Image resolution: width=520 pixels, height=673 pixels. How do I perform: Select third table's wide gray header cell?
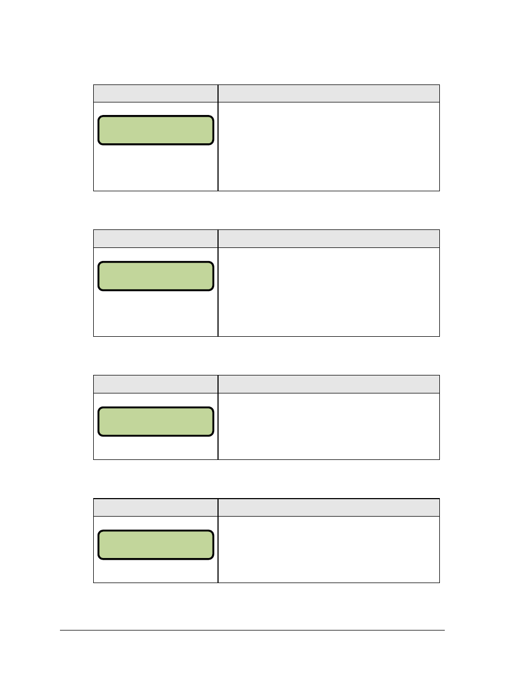pos(329,384)
